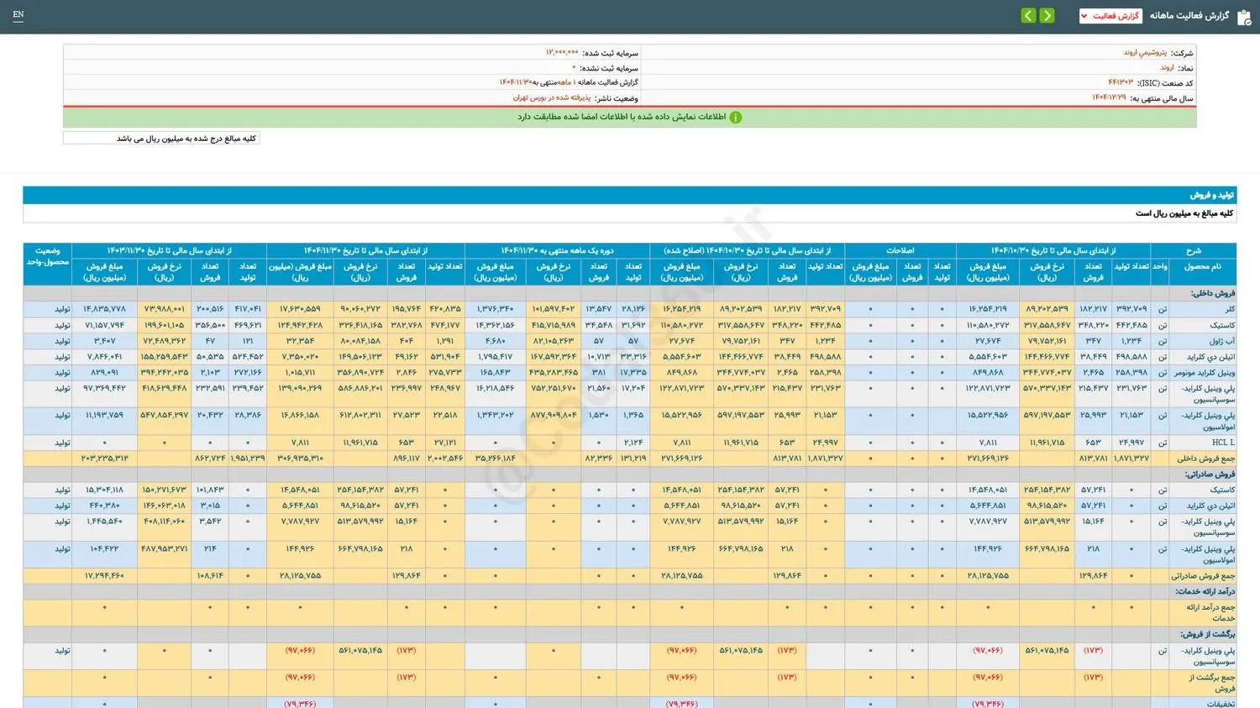This screenshot has height=708, width=1260.
Task: Select the million-rial amounts sheet tab
Action: [162, 137]
